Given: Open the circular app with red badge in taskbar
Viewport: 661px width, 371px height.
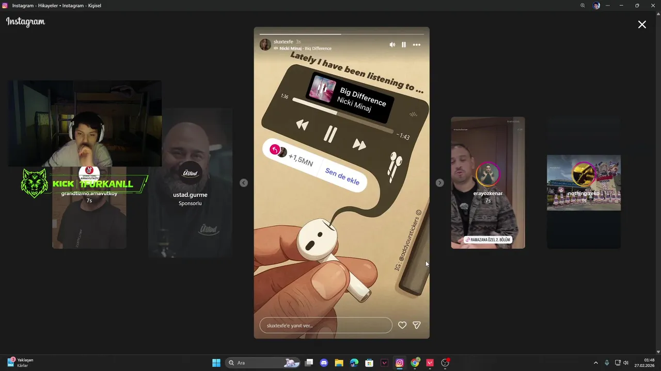Looking at the screenshot, I should tap(445, 363).
